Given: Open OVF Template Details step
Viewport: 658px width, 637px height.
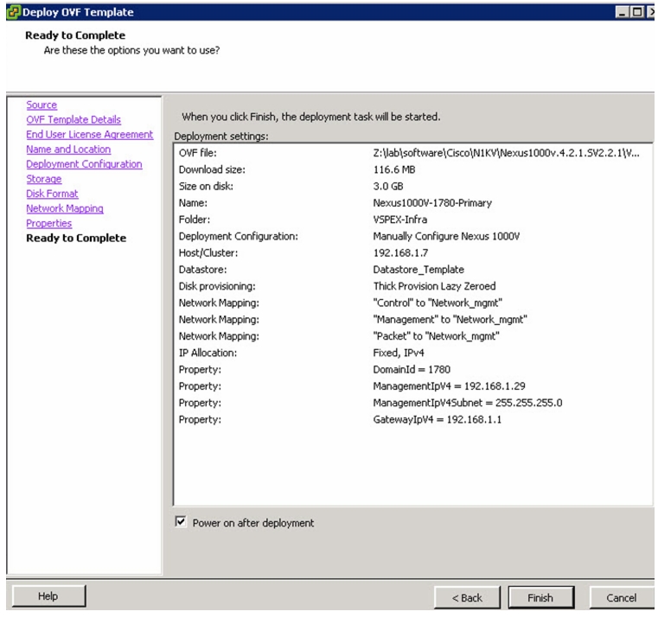Looking at the screenshot, I should click(x=73, y=119).
